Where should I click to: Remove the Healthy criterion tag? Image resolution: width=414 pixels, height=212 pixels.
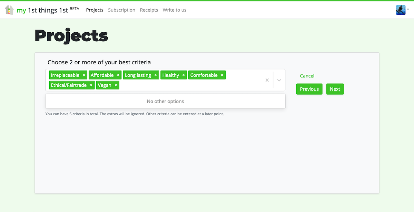point(184,75)
